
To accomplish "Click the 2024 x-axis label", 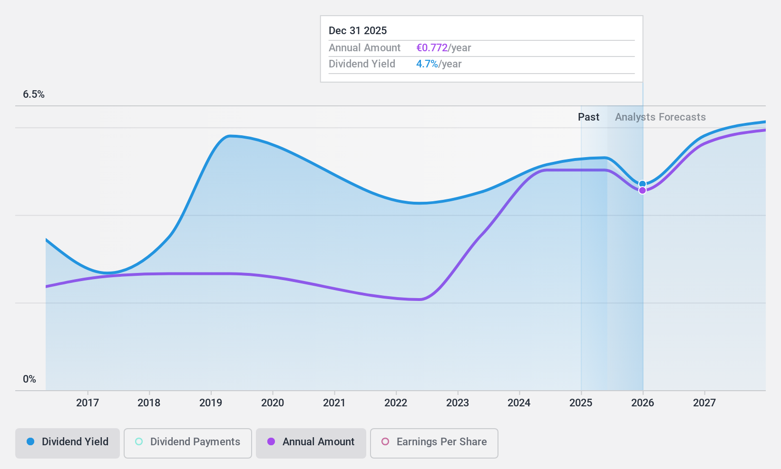I will click(519, 403).
